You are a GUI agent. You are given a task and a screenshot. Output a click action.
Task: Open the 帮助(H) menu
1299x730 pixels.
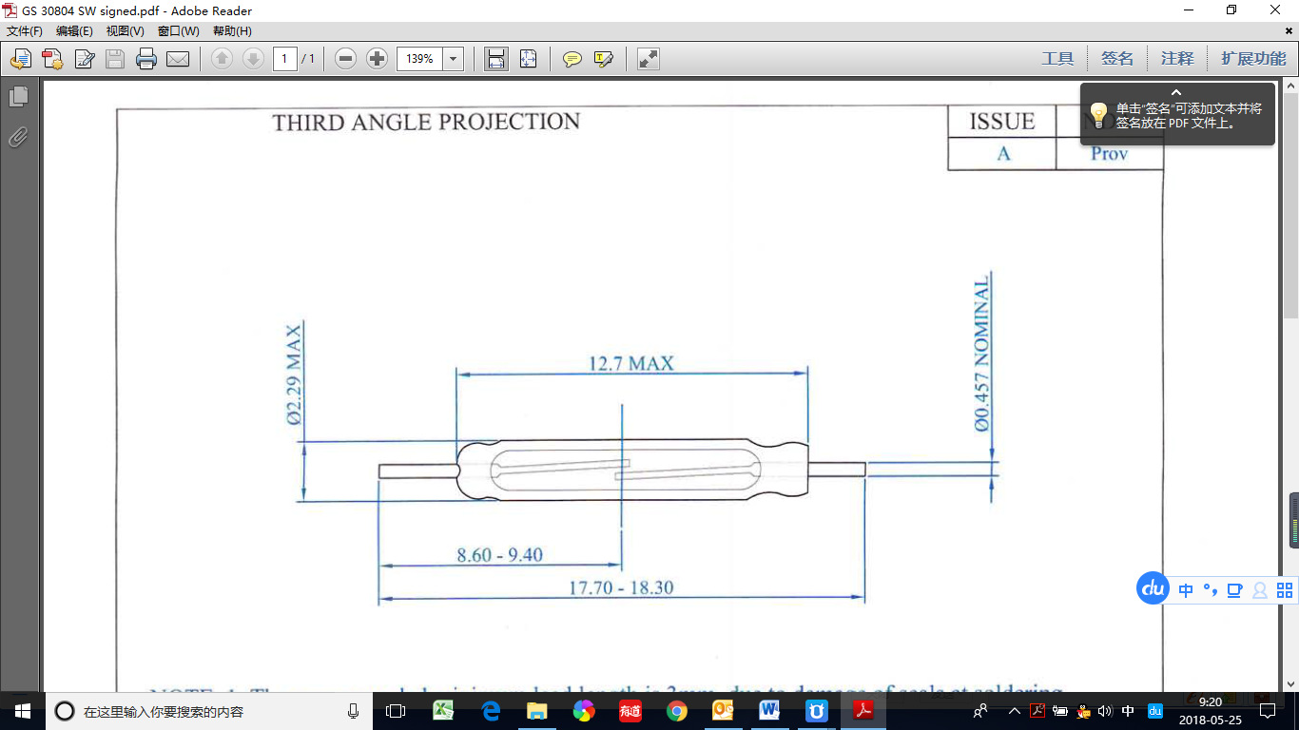[x=232, y=31]
